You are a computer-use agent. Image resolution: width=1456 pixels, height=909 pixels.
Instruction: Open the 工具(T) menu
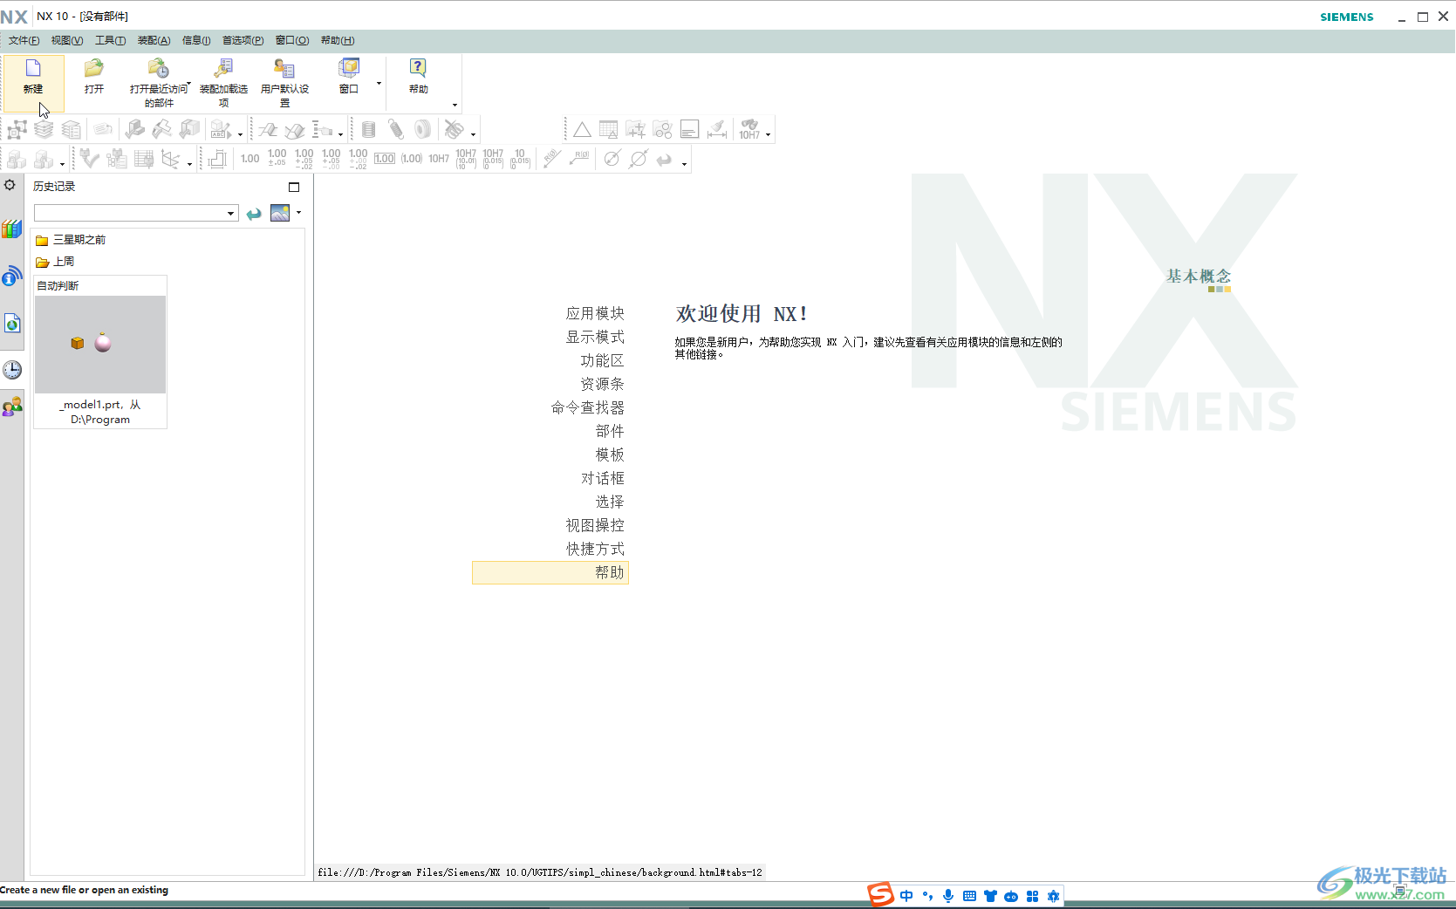tap(110, 40)
